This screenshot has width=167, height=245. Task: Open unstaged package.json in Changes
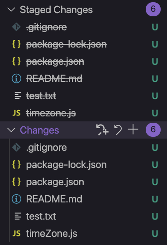point(55,182)
